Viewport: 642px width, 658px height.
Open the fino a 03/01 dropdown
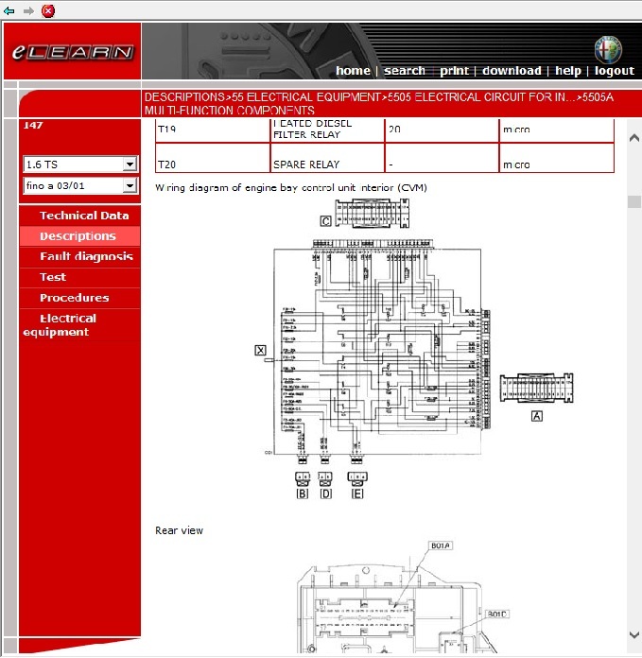click(x=80, y=185)
